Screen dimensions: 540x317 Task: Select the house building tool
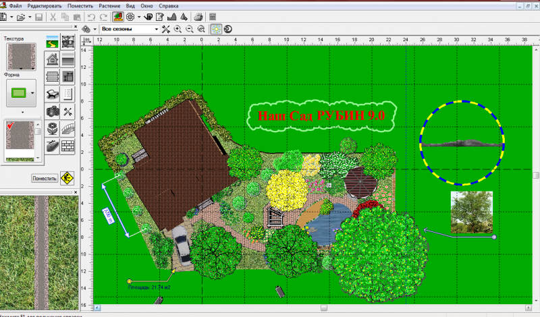(53, 59)
